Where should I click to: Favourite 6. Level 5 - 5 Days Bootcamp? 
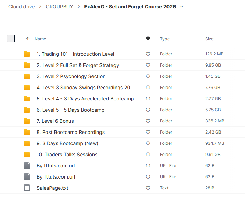pos(148,110)
